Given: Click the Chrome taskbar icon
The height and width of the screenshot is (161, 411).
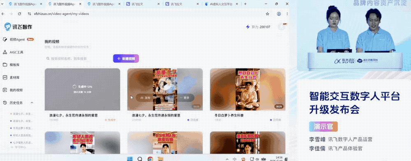Looking at the screenshot, I should (x=150, y=159).
